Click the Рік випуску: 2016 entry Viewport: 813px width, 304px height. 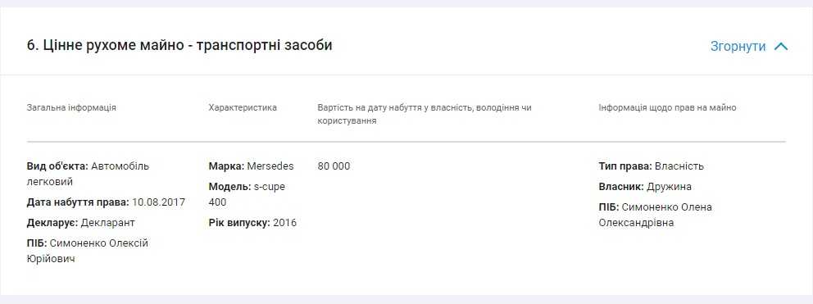click(x=252, y=223)
